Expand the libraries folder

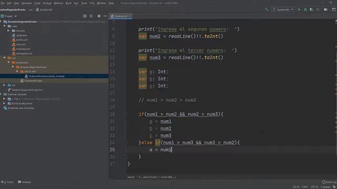[x=8, y=30]
